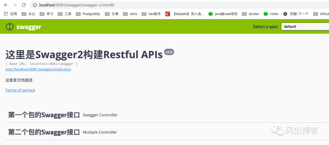Expand the 第二个包的Swagger接口 section
The width and height of the screenshot is (329, 145).
[167, 132]
